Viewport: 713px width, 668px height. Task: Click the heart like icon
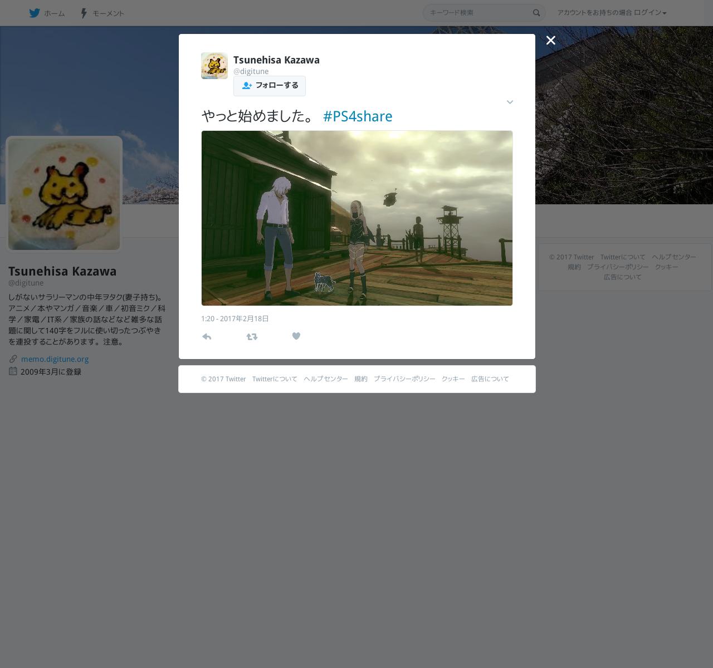pos(296,336)
